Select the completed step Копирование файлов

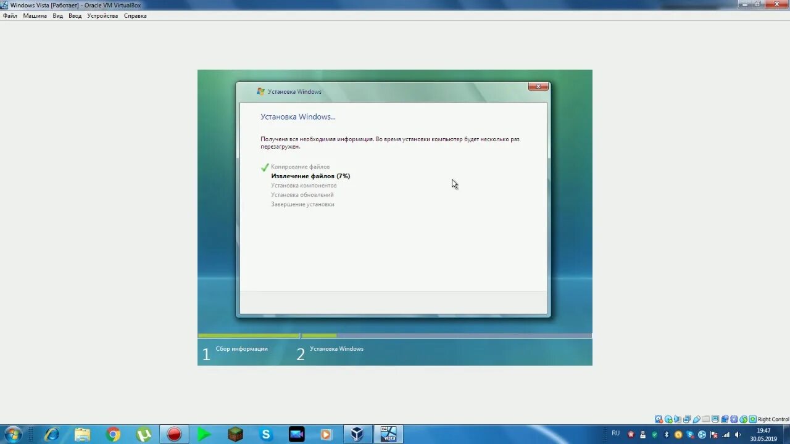pos(301,166)
